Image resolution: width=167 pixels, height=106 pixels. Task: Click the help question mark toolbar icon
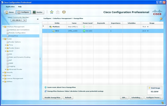coord(64,12)
